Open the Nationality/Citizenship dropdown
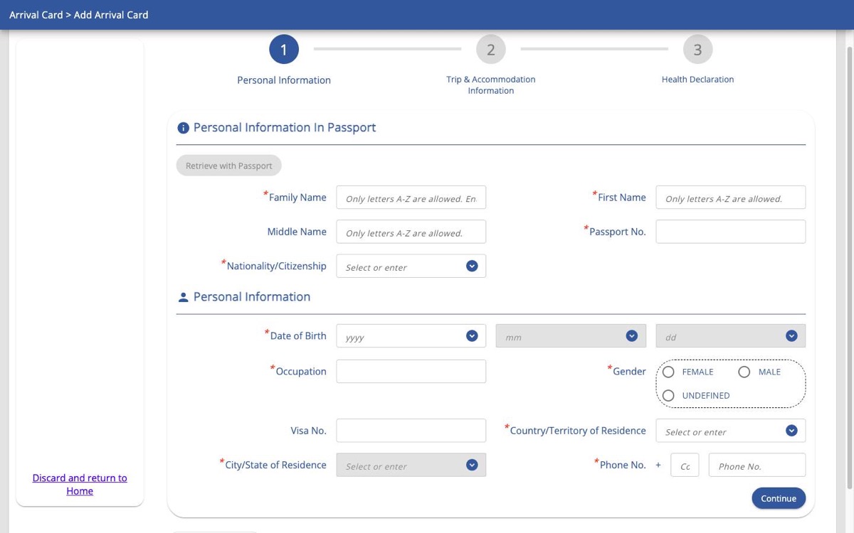Screen dimensions: 854x533 (x=411, y=266)
